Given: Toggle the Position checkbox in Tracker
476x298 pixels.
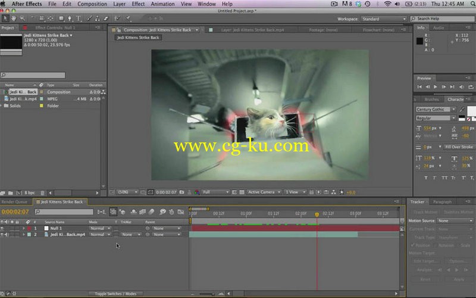Looking at the screenshot, I should tap(412, 245).
